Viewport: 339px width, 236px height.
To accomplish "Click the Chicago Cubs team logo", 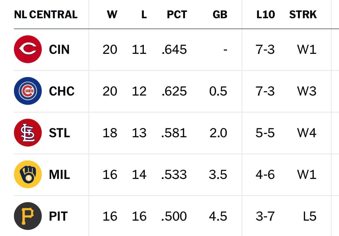I will 28,91.
